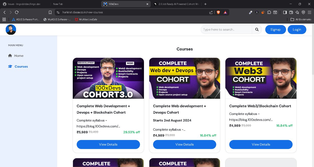
Task: Open the MyASUS Software bookmark
Action: pos(57,19)
